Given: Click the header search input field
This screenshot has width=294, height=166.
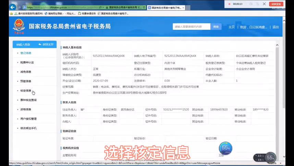Looking at the screenshot, I should (x=192, y=27).
